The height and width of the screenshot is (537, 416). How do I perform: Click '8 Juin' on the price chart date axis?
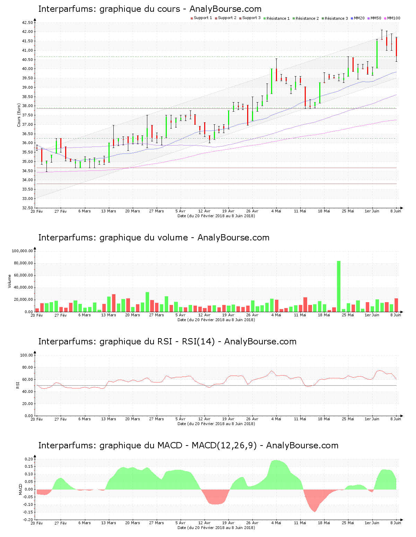[x=396, y=211]
